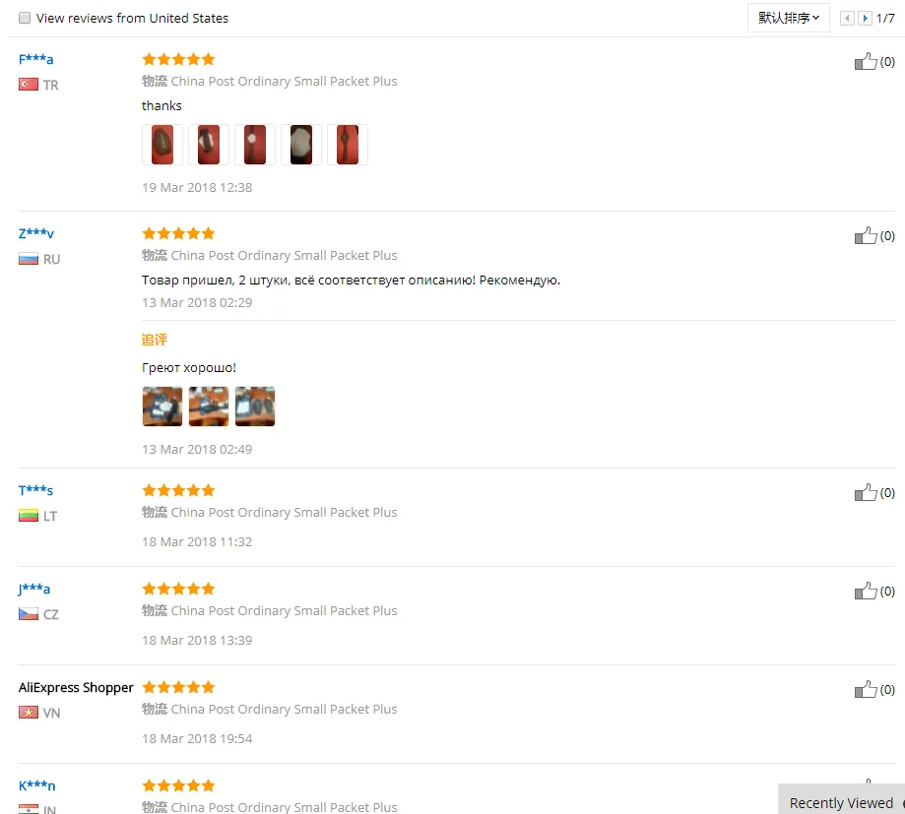The image size is (905, 814).
Task: Open third photo in Z***v's follow-up review
Action: (255, 407)
